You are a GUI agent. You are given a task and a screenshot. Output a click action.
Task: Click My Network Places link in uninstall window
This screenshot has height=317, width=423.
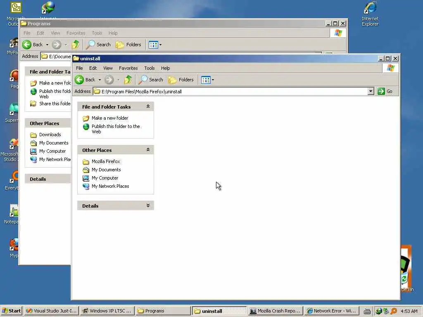110,186
